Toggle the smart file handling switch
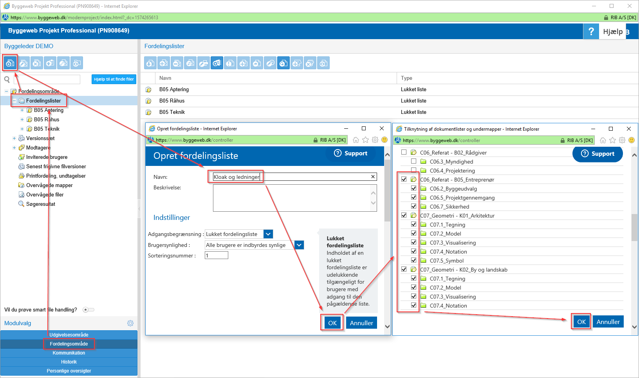Image resolution: width=639 pixels, height=378 pixels. click(x=88, y=310)
